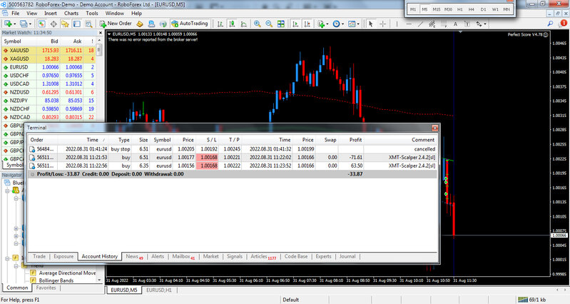570x304 pixels.
Task: Open the Tools menu
Action: pos(92,13)
